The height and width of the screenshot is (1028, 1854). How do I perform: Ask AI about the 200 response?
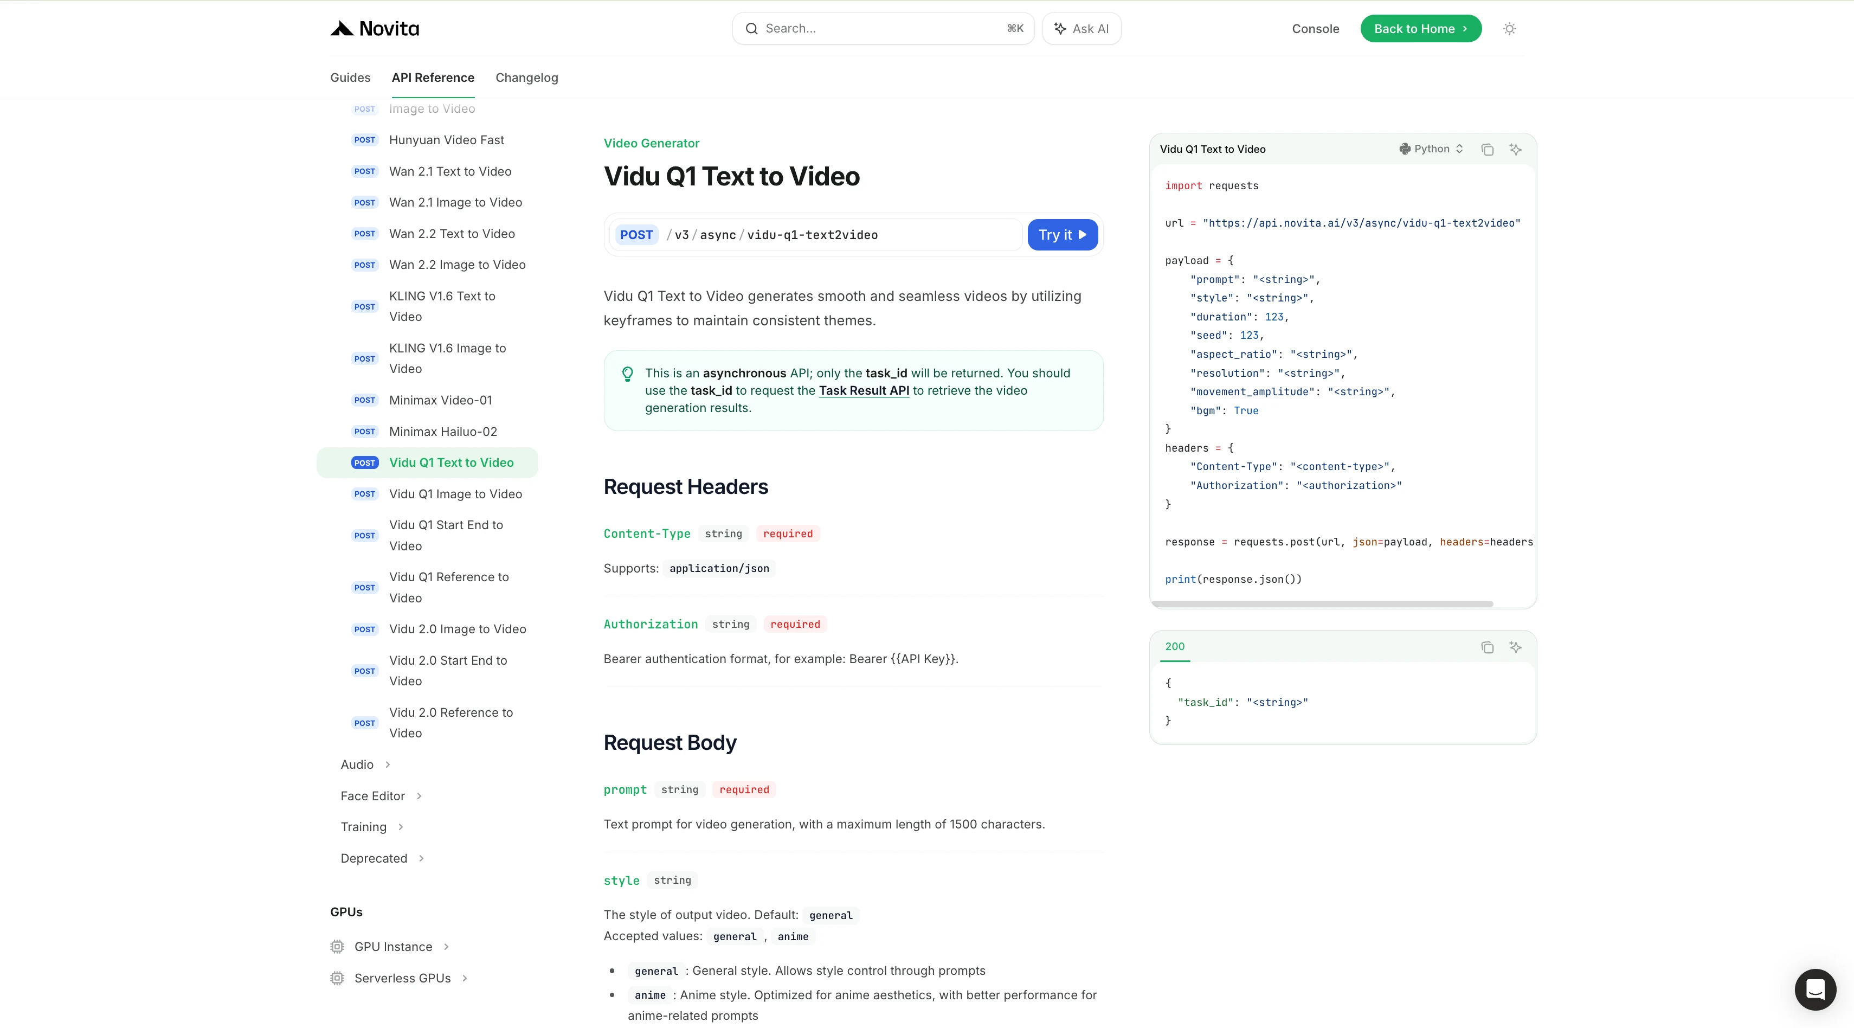tap(1515, 647)
